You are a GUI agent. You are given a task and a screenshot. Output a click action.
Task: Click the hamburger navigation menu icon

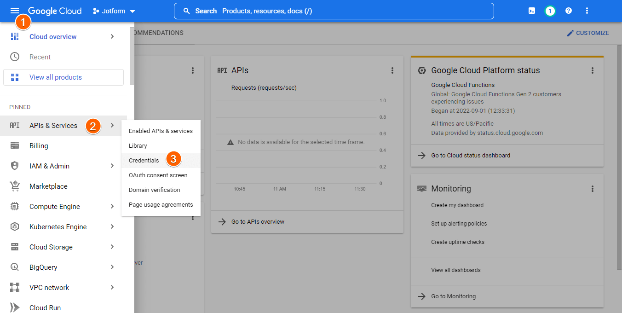pyautogui.click(x=15, y=11)
